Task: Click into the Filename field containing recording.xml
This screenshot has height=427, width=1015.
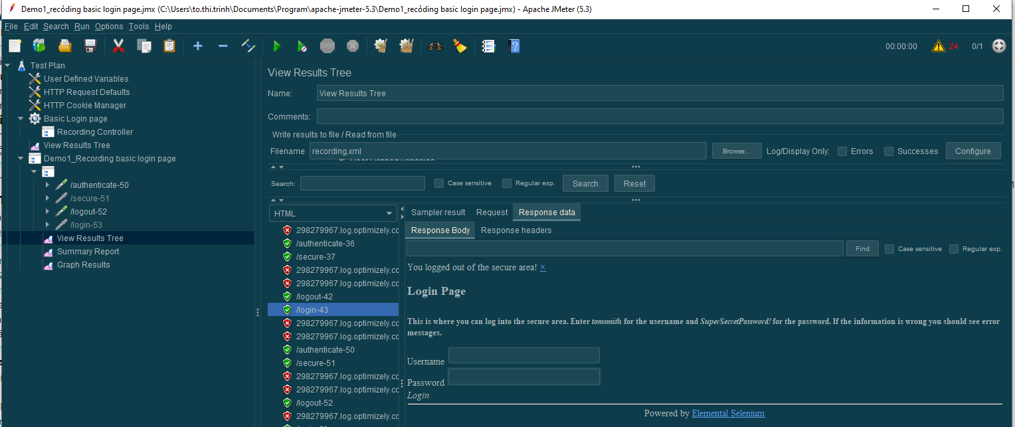Action: pyautogui.click(x=507, y=151)
